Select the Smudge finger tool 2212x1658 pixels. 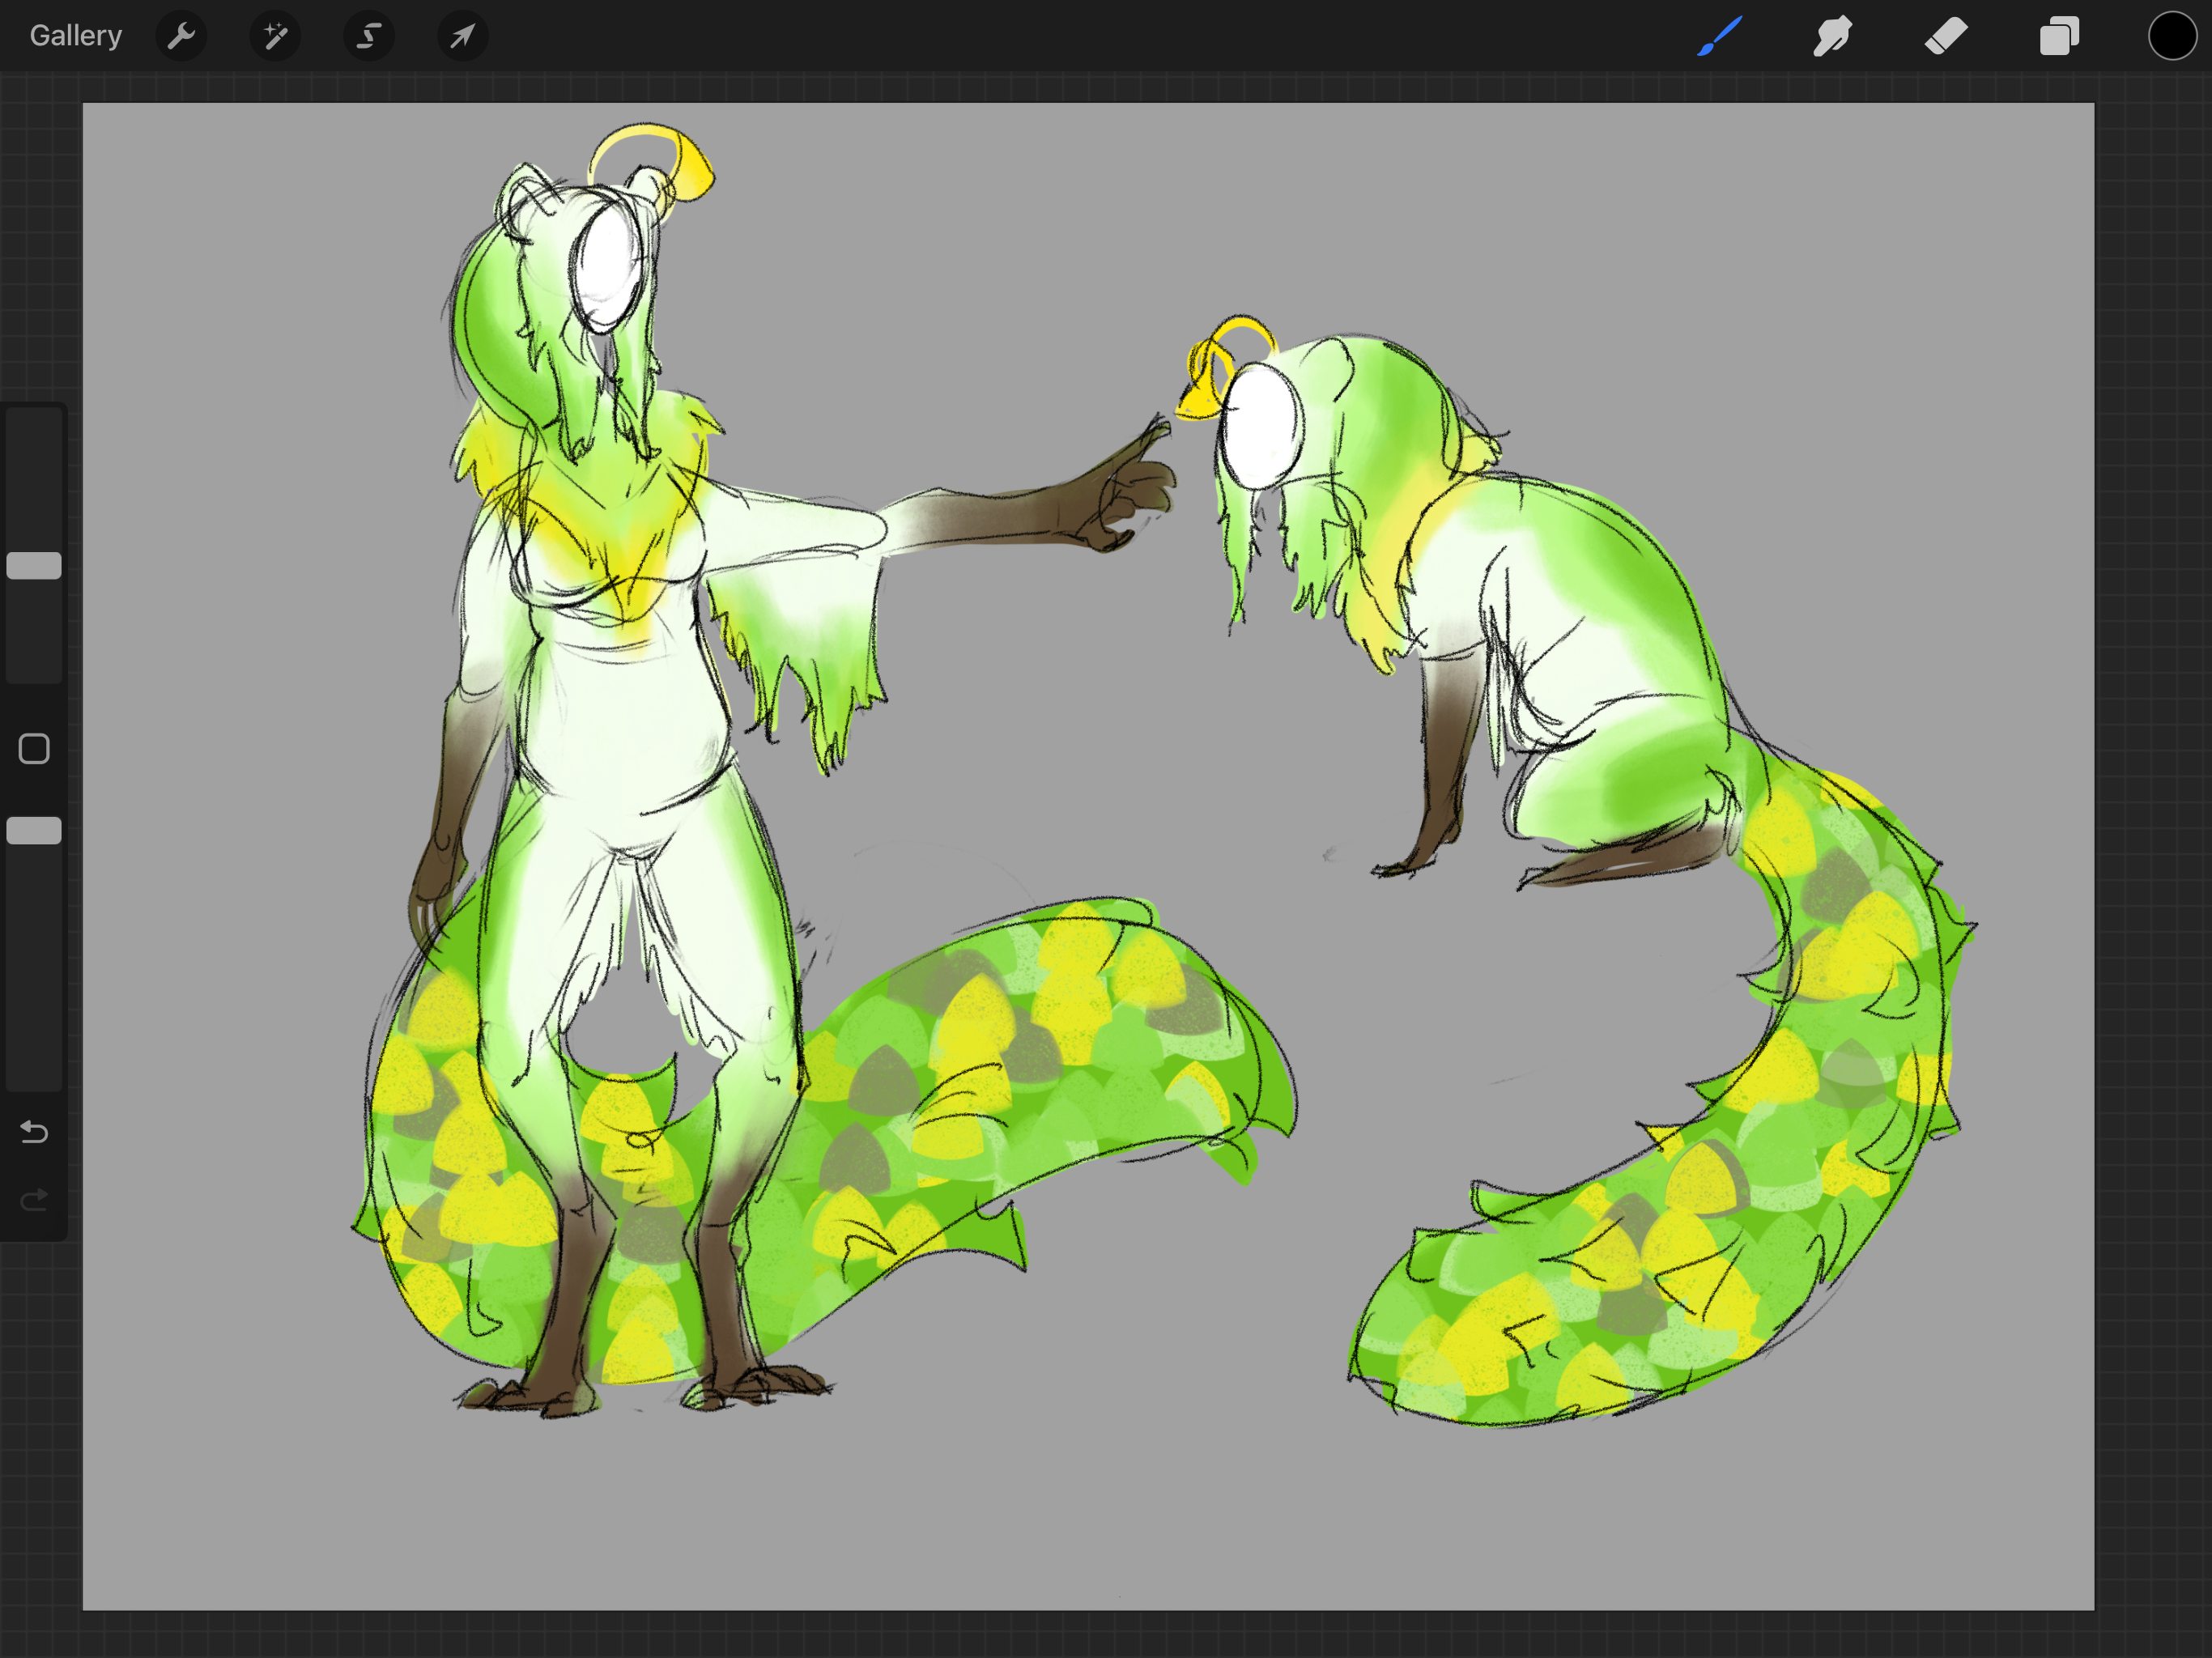1832,37
